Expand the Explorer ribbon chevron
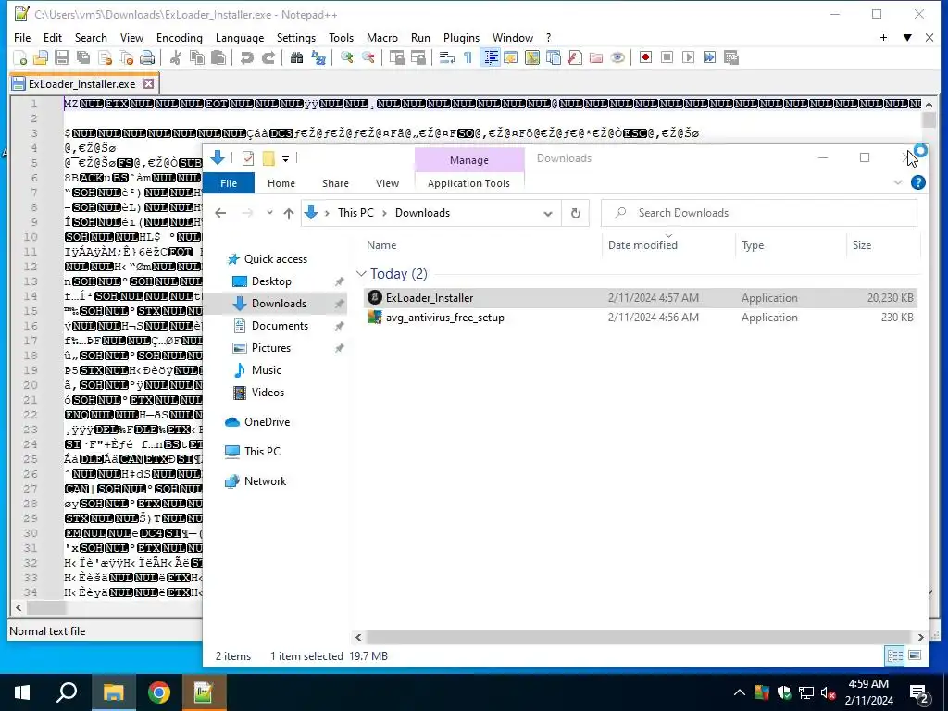Image resolution: width=948 pixels, height=711 pixels. tap(897, 182)
